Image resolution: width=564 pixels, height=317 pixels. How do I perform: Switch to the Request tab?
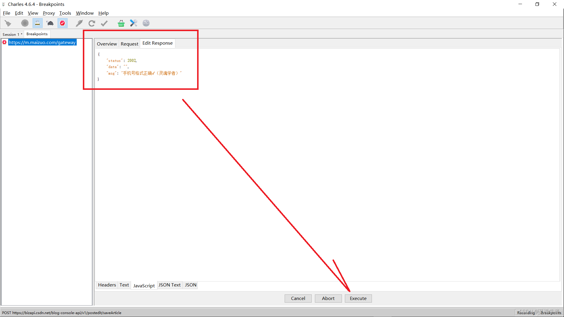129,44
